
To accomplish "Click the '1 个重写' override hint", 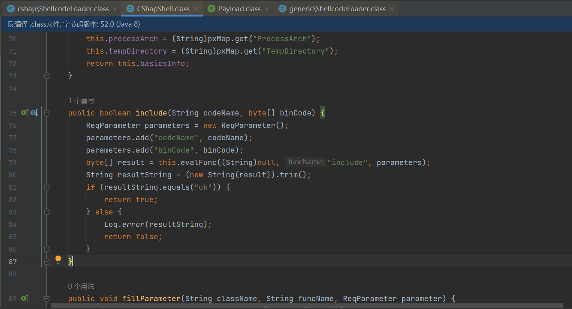I will click(81, 100).
